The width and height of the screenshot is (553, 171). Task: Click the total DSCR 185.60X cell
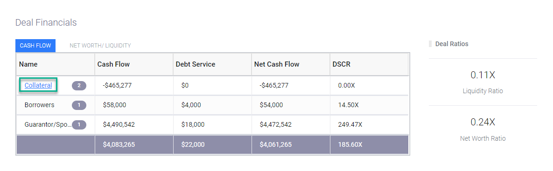(x=369, y=144)
